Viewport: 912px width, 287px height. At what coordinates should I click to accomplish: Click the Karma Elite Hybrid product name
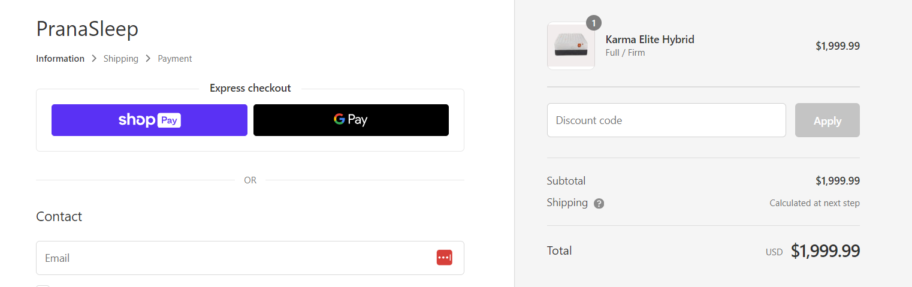tap(650, 40)
